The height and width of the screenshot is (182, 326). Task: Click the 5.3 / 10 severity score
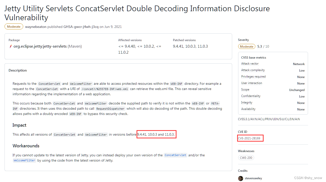pyautogui.click(x=263, y=47)
